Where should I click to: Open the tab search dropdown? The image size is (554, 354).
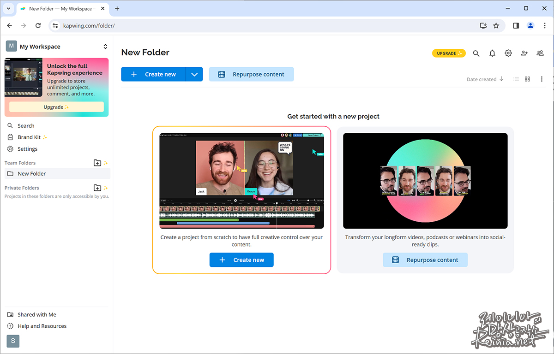(x=8, y=8)
